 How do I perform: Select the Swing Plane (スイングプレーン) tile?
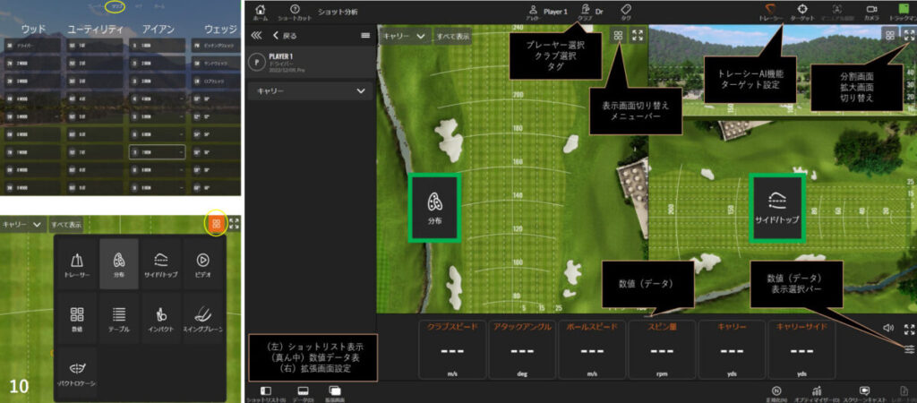tap(203, 319)
